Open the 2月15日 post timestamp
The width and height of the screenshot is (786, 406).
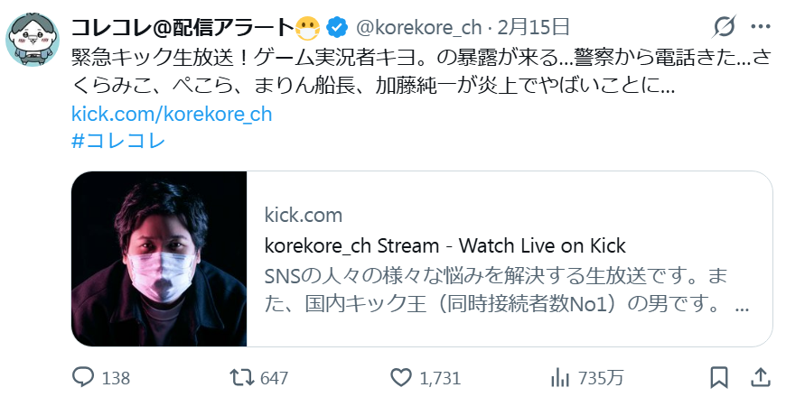point(533,27)
